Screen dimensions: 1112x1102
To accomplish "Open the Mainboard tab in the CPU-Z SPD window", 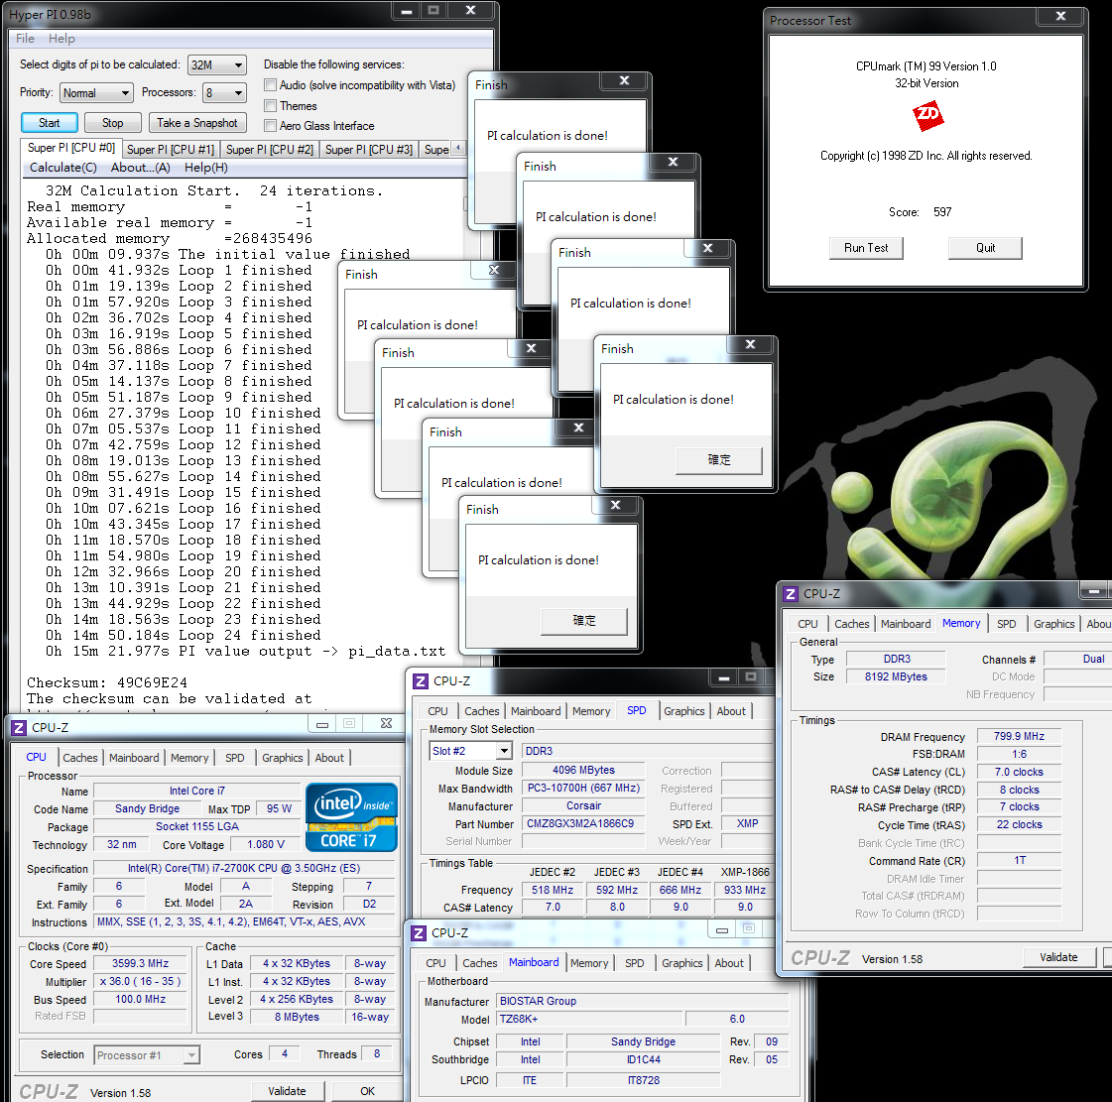I will pyautogui.click(x=536, y=711).
